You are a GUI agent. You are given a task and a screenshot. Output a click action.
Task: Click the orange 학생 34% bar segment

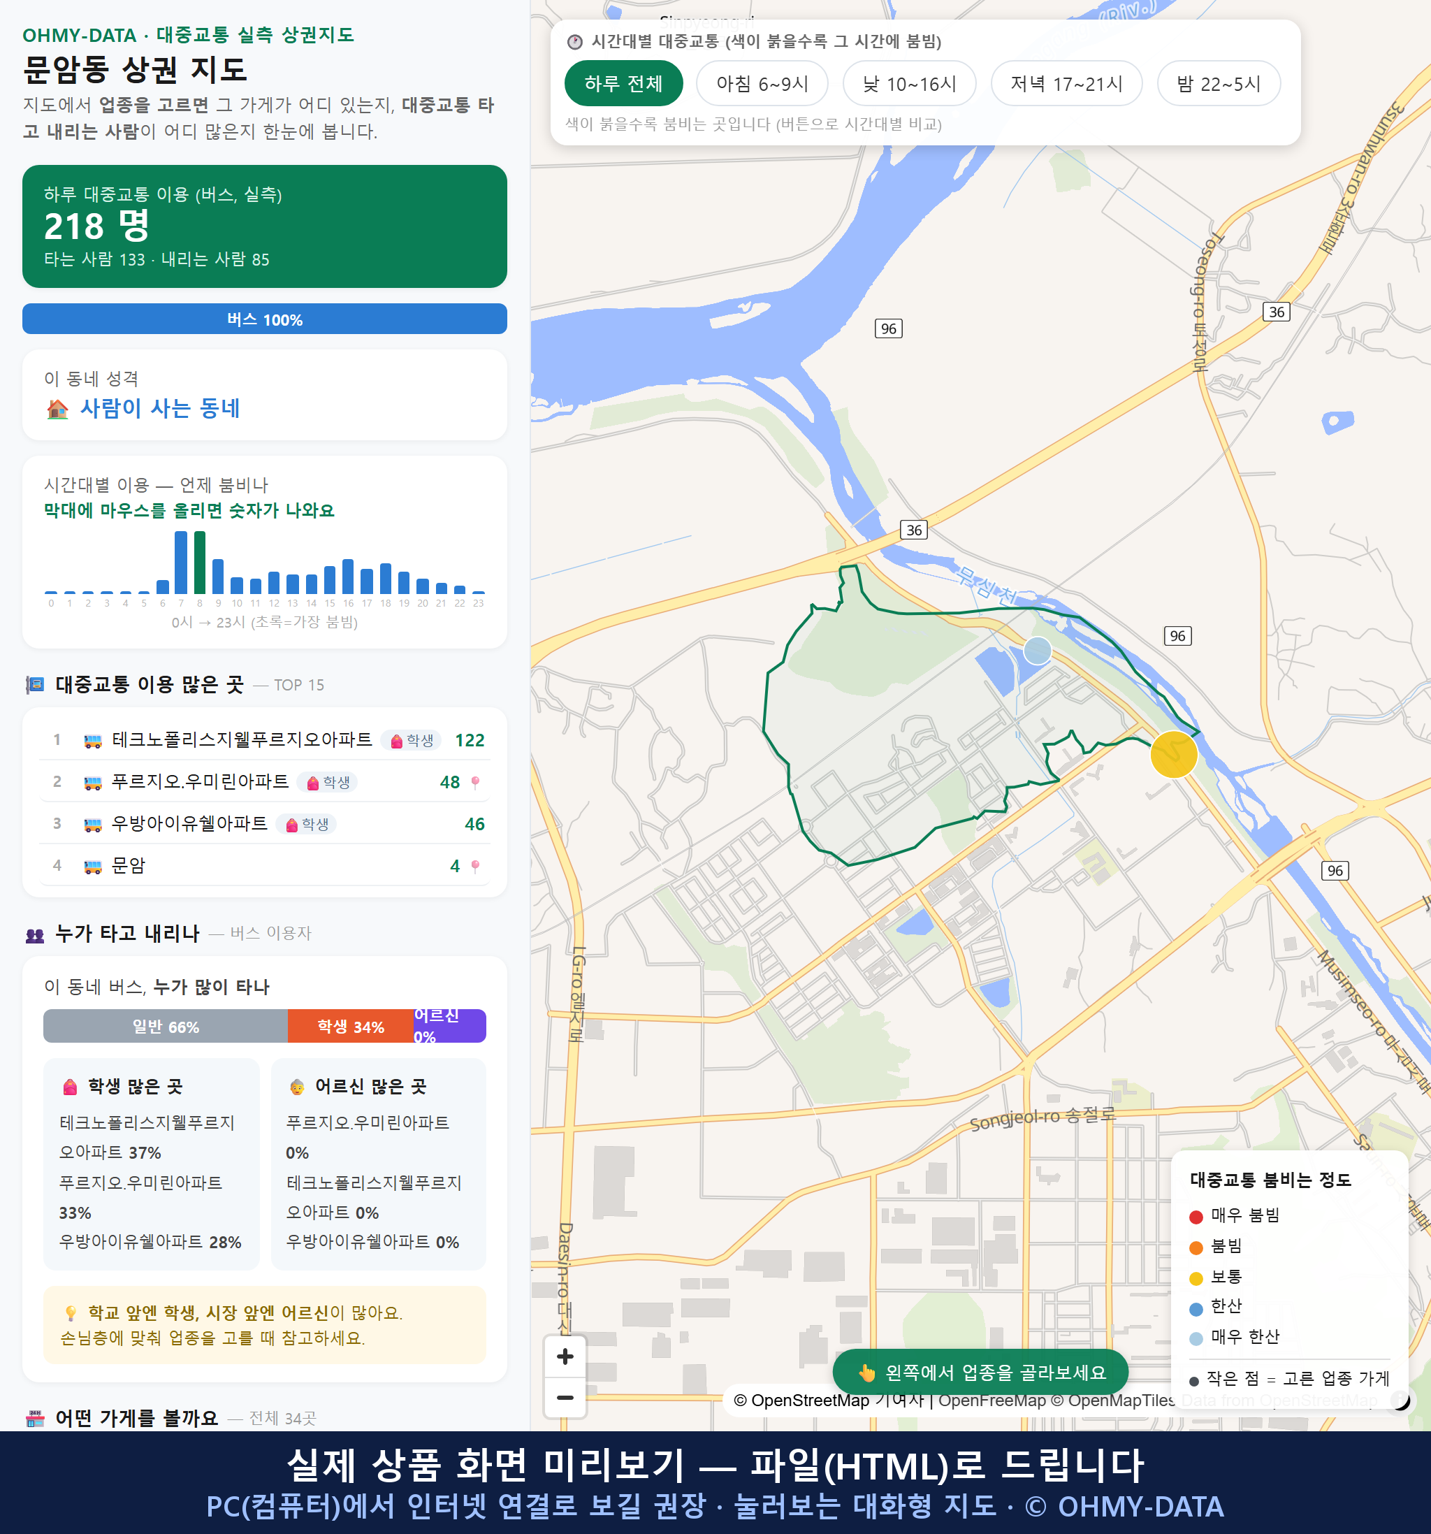coord(350,1026)
